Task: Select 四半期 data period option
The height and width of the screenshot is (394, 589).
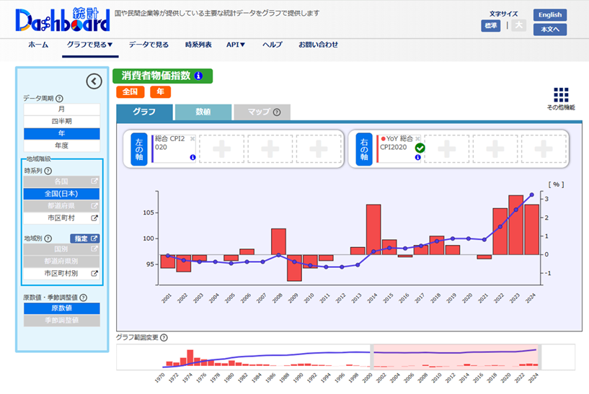Action: [x=61, y=121]
